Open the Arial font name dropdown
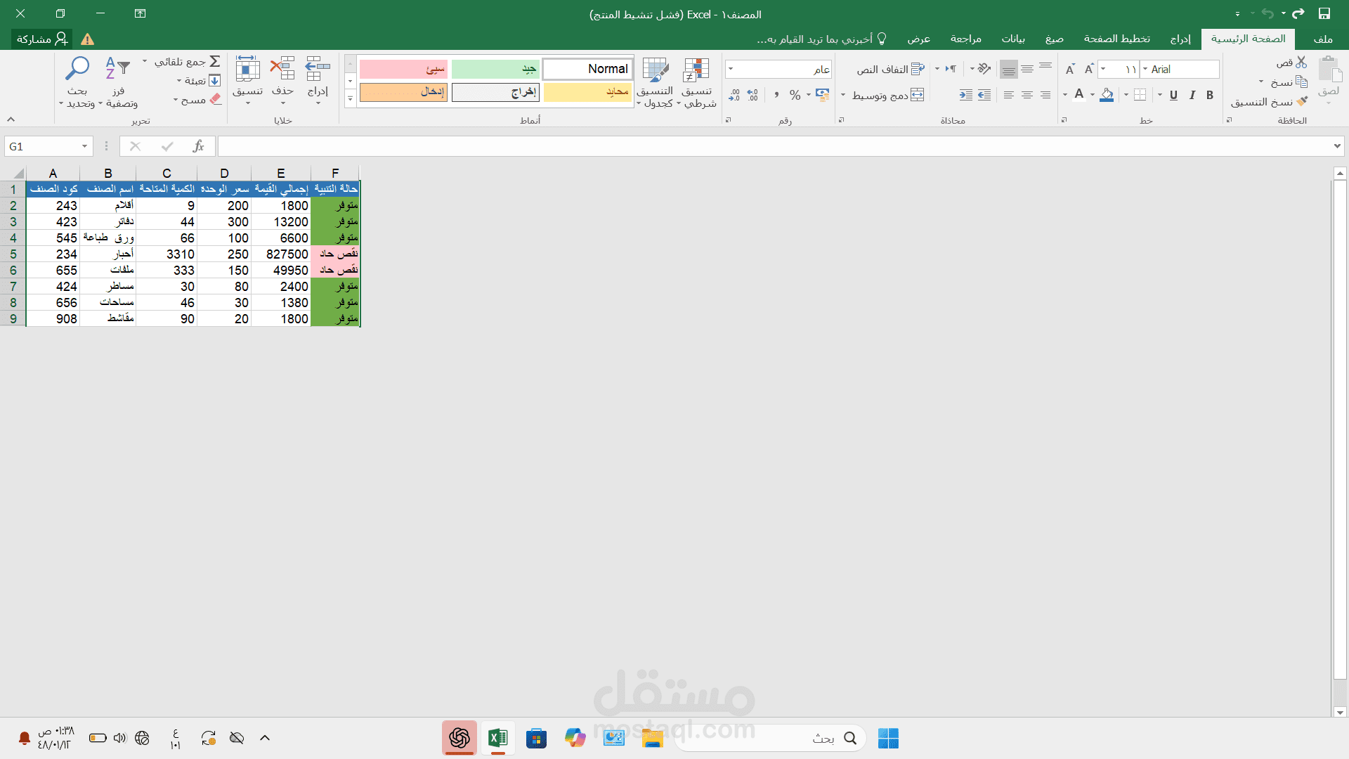Viewport: 1349px width, 759px height. click(x=1146, y=69)
